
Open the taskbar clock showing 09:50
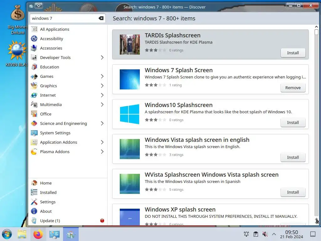click(x=292, y=234)
